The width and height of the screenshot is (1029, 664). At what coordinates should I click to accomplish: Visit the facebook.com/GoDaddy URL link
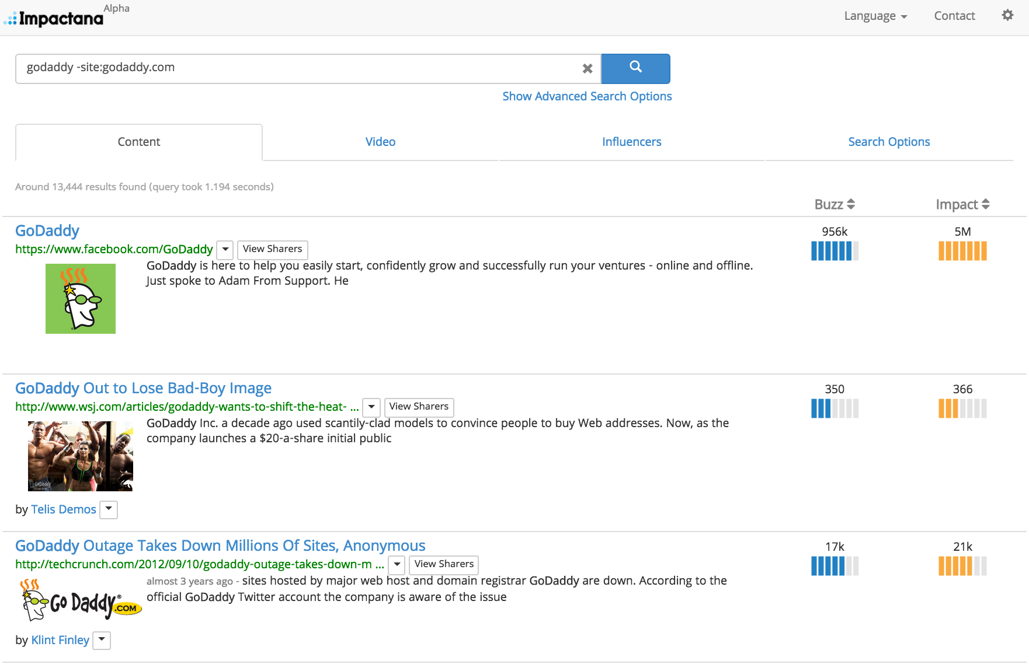tap(114, 249)
